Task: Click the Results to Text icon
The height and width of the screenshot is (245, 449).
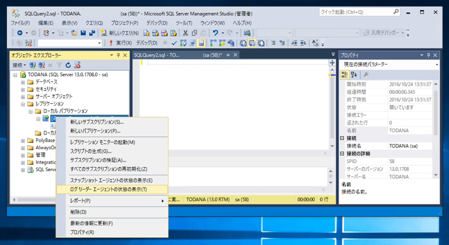Action: [243, 43]
